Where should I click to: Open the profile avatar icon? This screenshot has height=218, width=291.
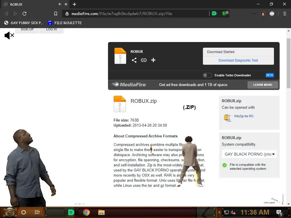pyautogui.click(x=263, y=14)
